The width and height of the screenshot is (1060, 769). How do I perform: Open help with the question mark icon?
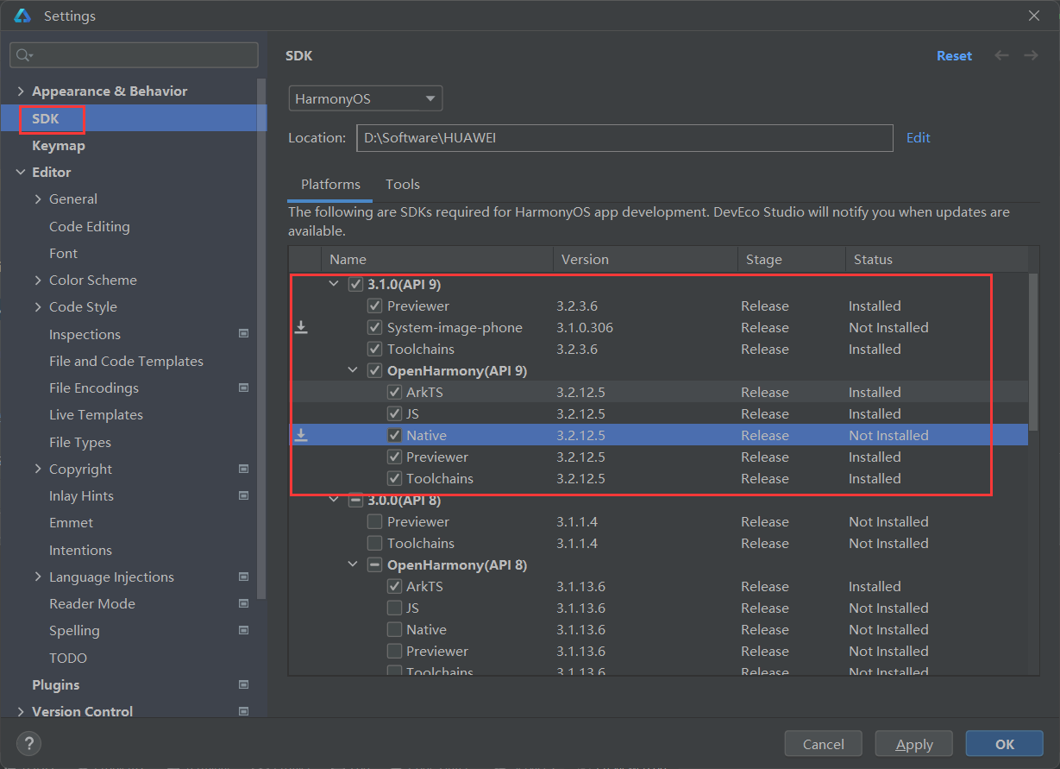tap(28, 743)
